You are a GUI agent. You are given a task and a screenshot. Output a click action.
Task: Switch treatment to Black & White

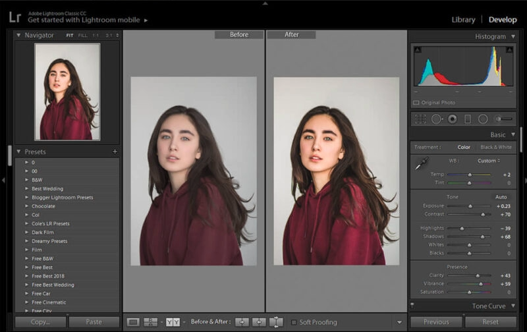(495, 147)
